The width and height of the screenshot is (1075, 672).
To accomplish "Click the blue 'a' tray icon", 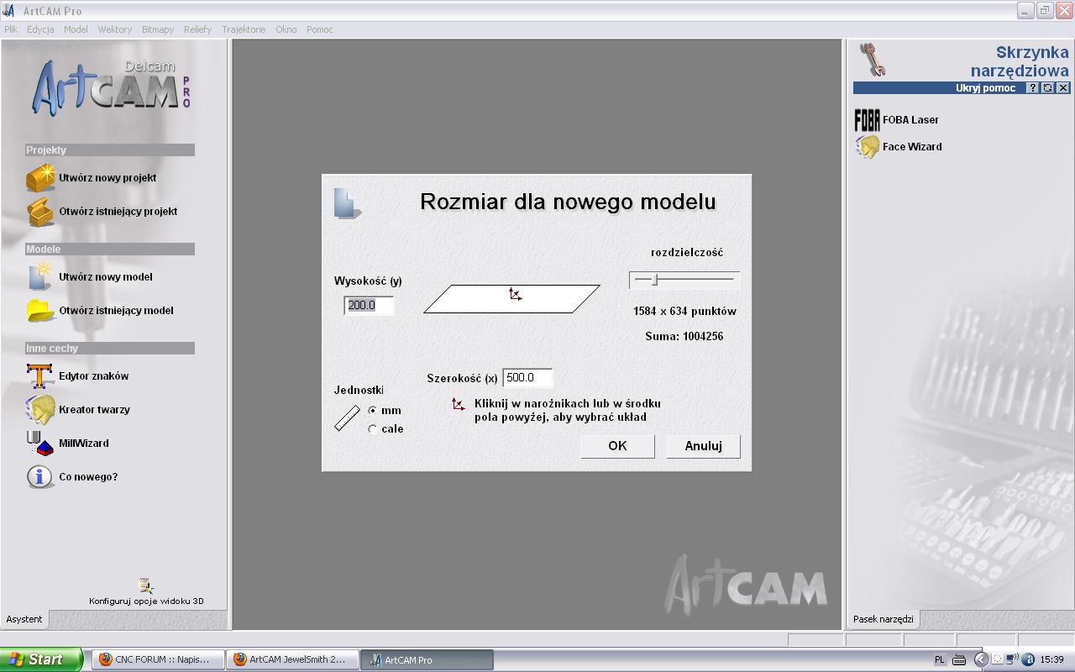I will click(1028, 659).
